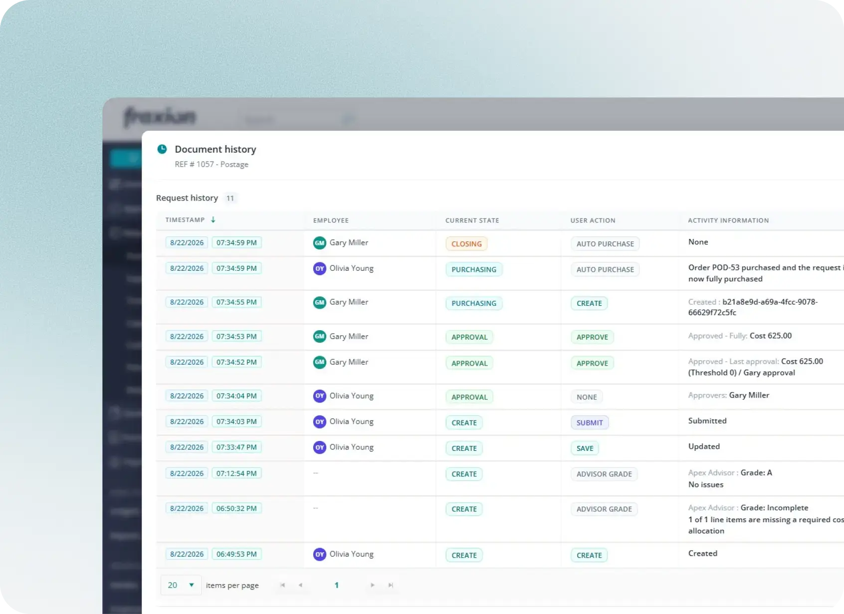Click the Updated activity text
This screenshot has width=844, height=614.
(704, 446)
